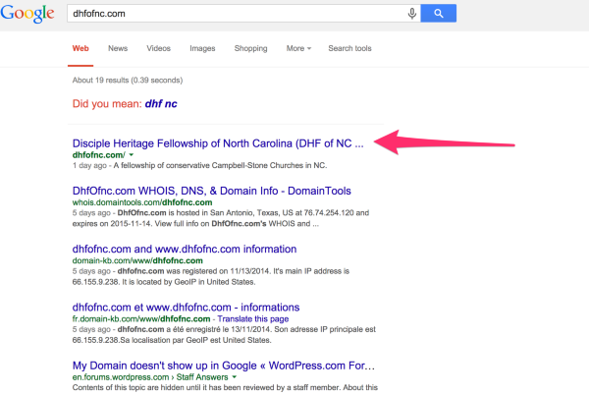Image resolution: width=589 pixels, height=395 pixels.
Task: Open the Videos tab
Action: (x=158, y=48)
